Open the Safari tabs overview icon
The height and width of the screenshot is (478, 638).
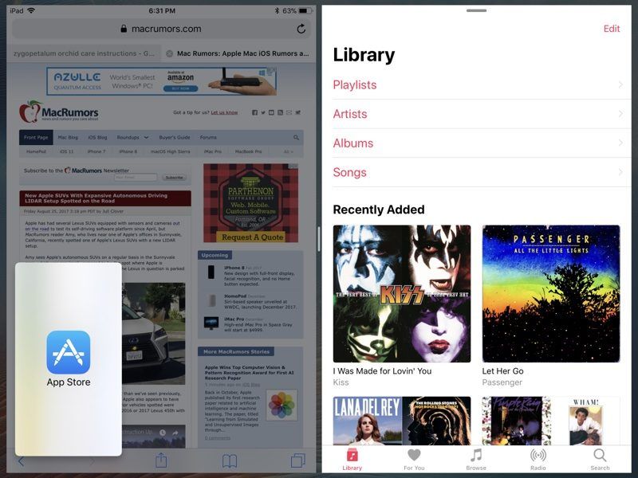pos(298,460)
